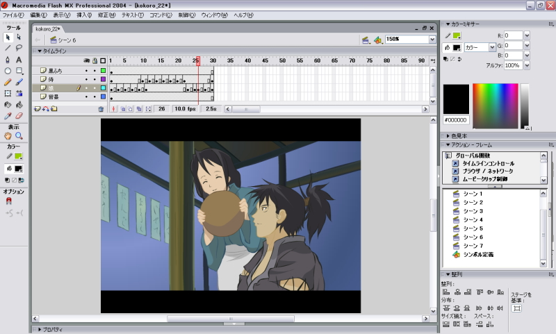Open the fill type カラー dropdown
This screenshot has height=334, width=556.
click(x=492, y=47)
